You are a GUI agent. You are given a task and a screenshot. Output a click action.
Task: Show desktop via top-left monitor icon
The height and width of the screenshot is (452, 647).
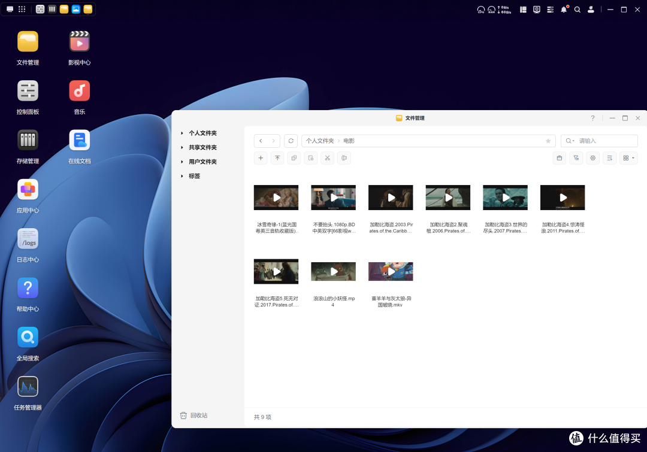click(x=10, y=9)
